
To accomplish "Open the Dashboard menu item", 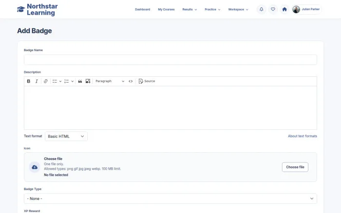I will (142, 10).
